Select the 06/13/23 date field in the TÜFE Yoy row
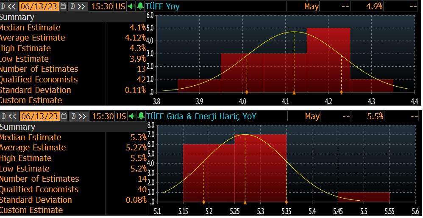 pos(39,6)
